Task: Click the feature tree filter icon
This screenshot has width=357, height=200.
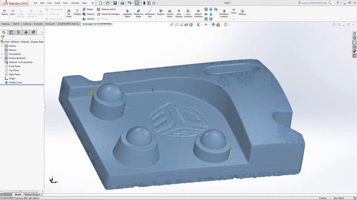Action: (x=2, y=37)
